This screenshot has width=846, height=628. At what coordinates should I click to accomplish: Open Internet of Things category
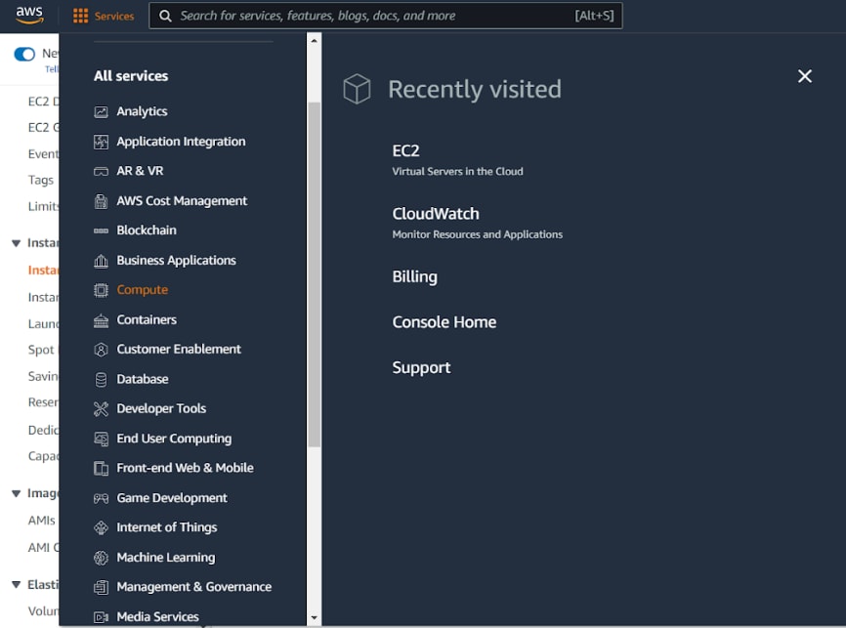tap(167, 527)
